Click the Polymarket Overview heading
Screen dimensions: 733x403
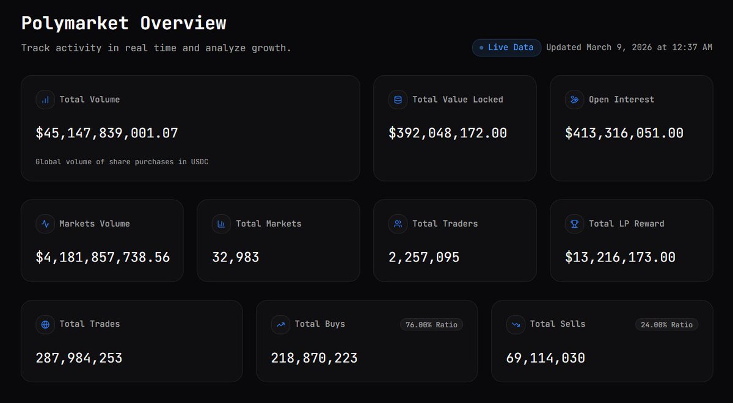click(124, 23)
